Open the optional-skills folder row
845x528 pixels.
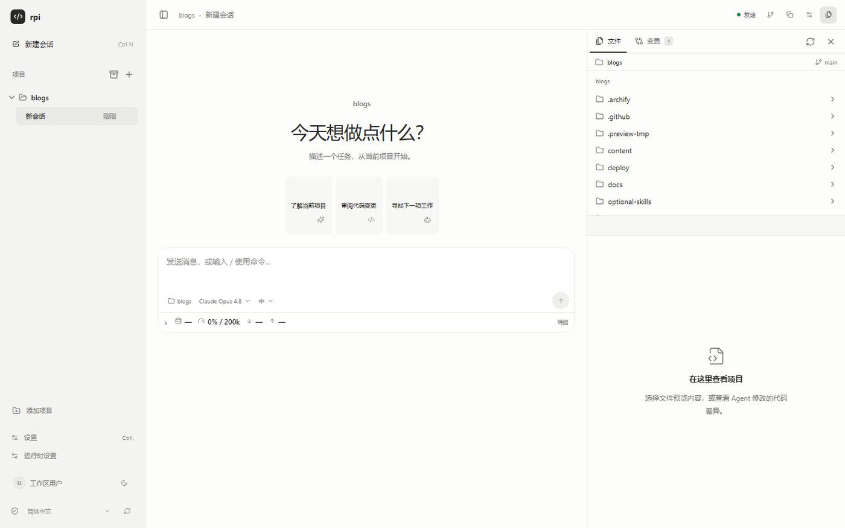[x=716, y=202]
